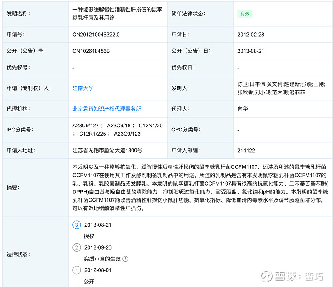This screenshot has height=287, width=333.
Task: Click the postal code 214122
Action: pyautogui.click(x=246, y=151)
